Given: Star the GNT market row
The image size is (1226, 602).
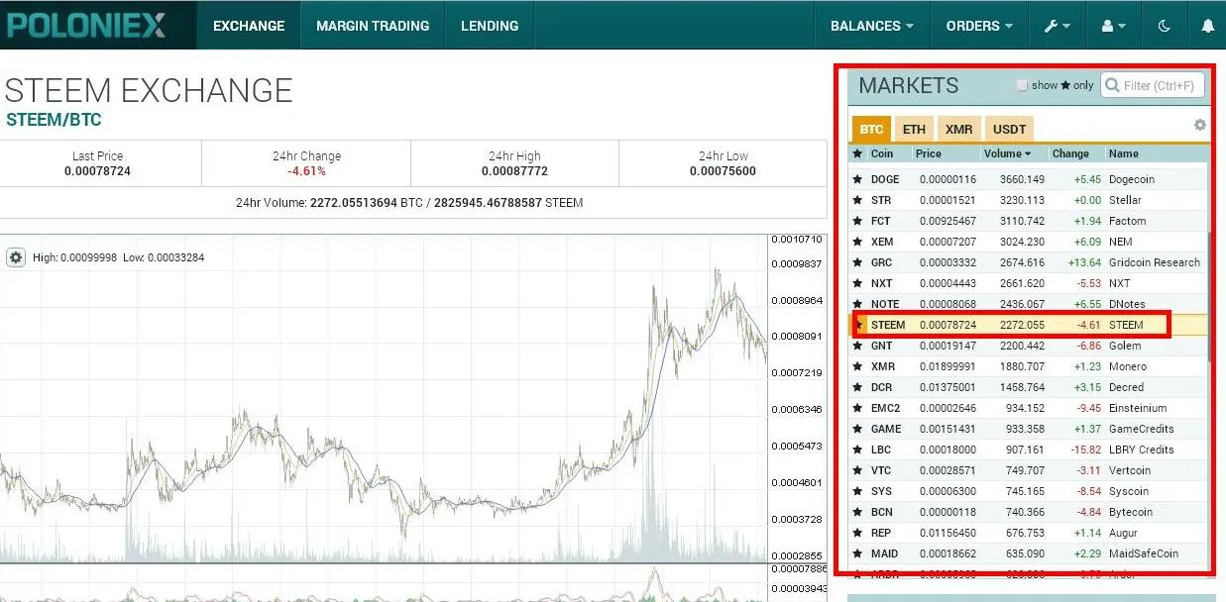Looking at the screenshot, I should [857, 346].
